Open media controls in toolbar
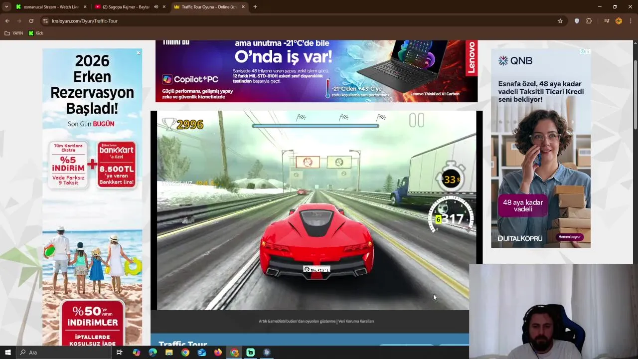The width and height of the screenshot is (638, 359). (607, 21)
